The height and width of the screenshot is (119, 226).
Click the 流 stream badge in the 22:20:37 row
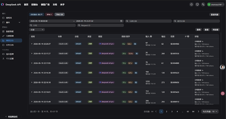coord(135,44)
